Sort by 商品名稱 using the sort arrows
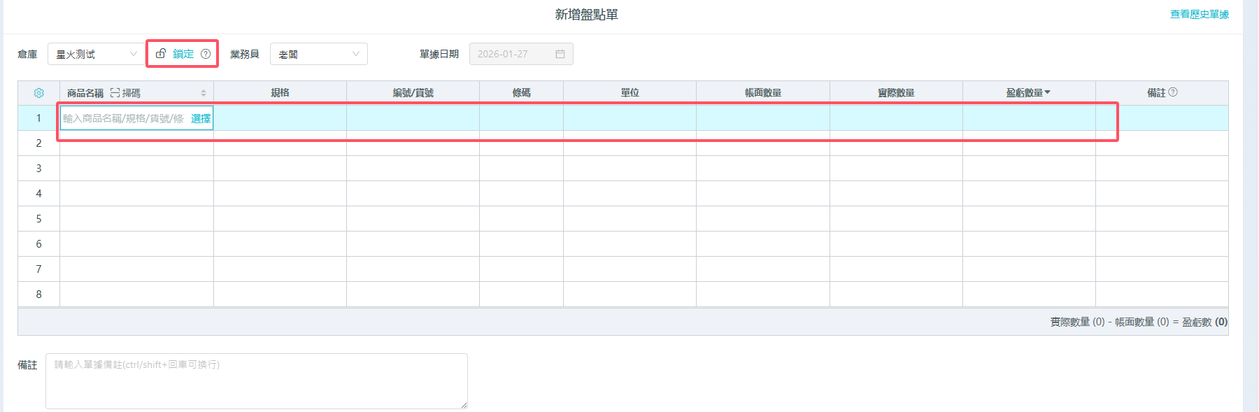This screenshot has height=412, width=1259. pos(204,93)
